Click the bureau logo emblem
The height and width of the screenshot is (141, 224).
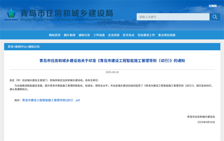click(x=11, y=15)
